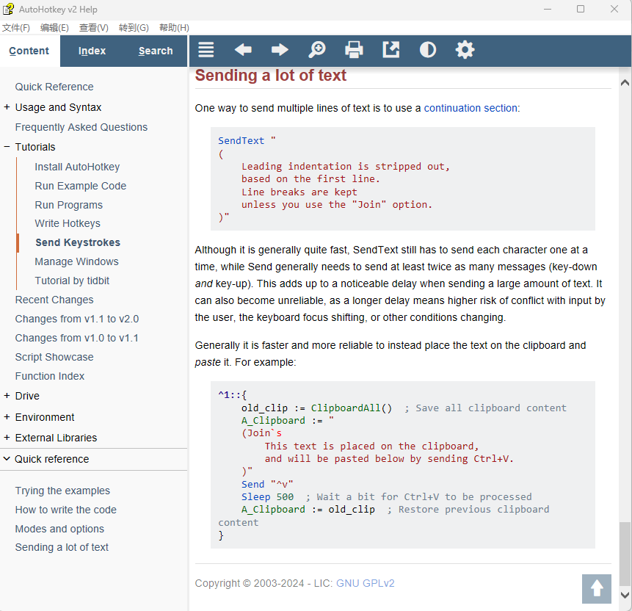
Task: Click the vertical scrollbar thumb
Action: point(625,554)
